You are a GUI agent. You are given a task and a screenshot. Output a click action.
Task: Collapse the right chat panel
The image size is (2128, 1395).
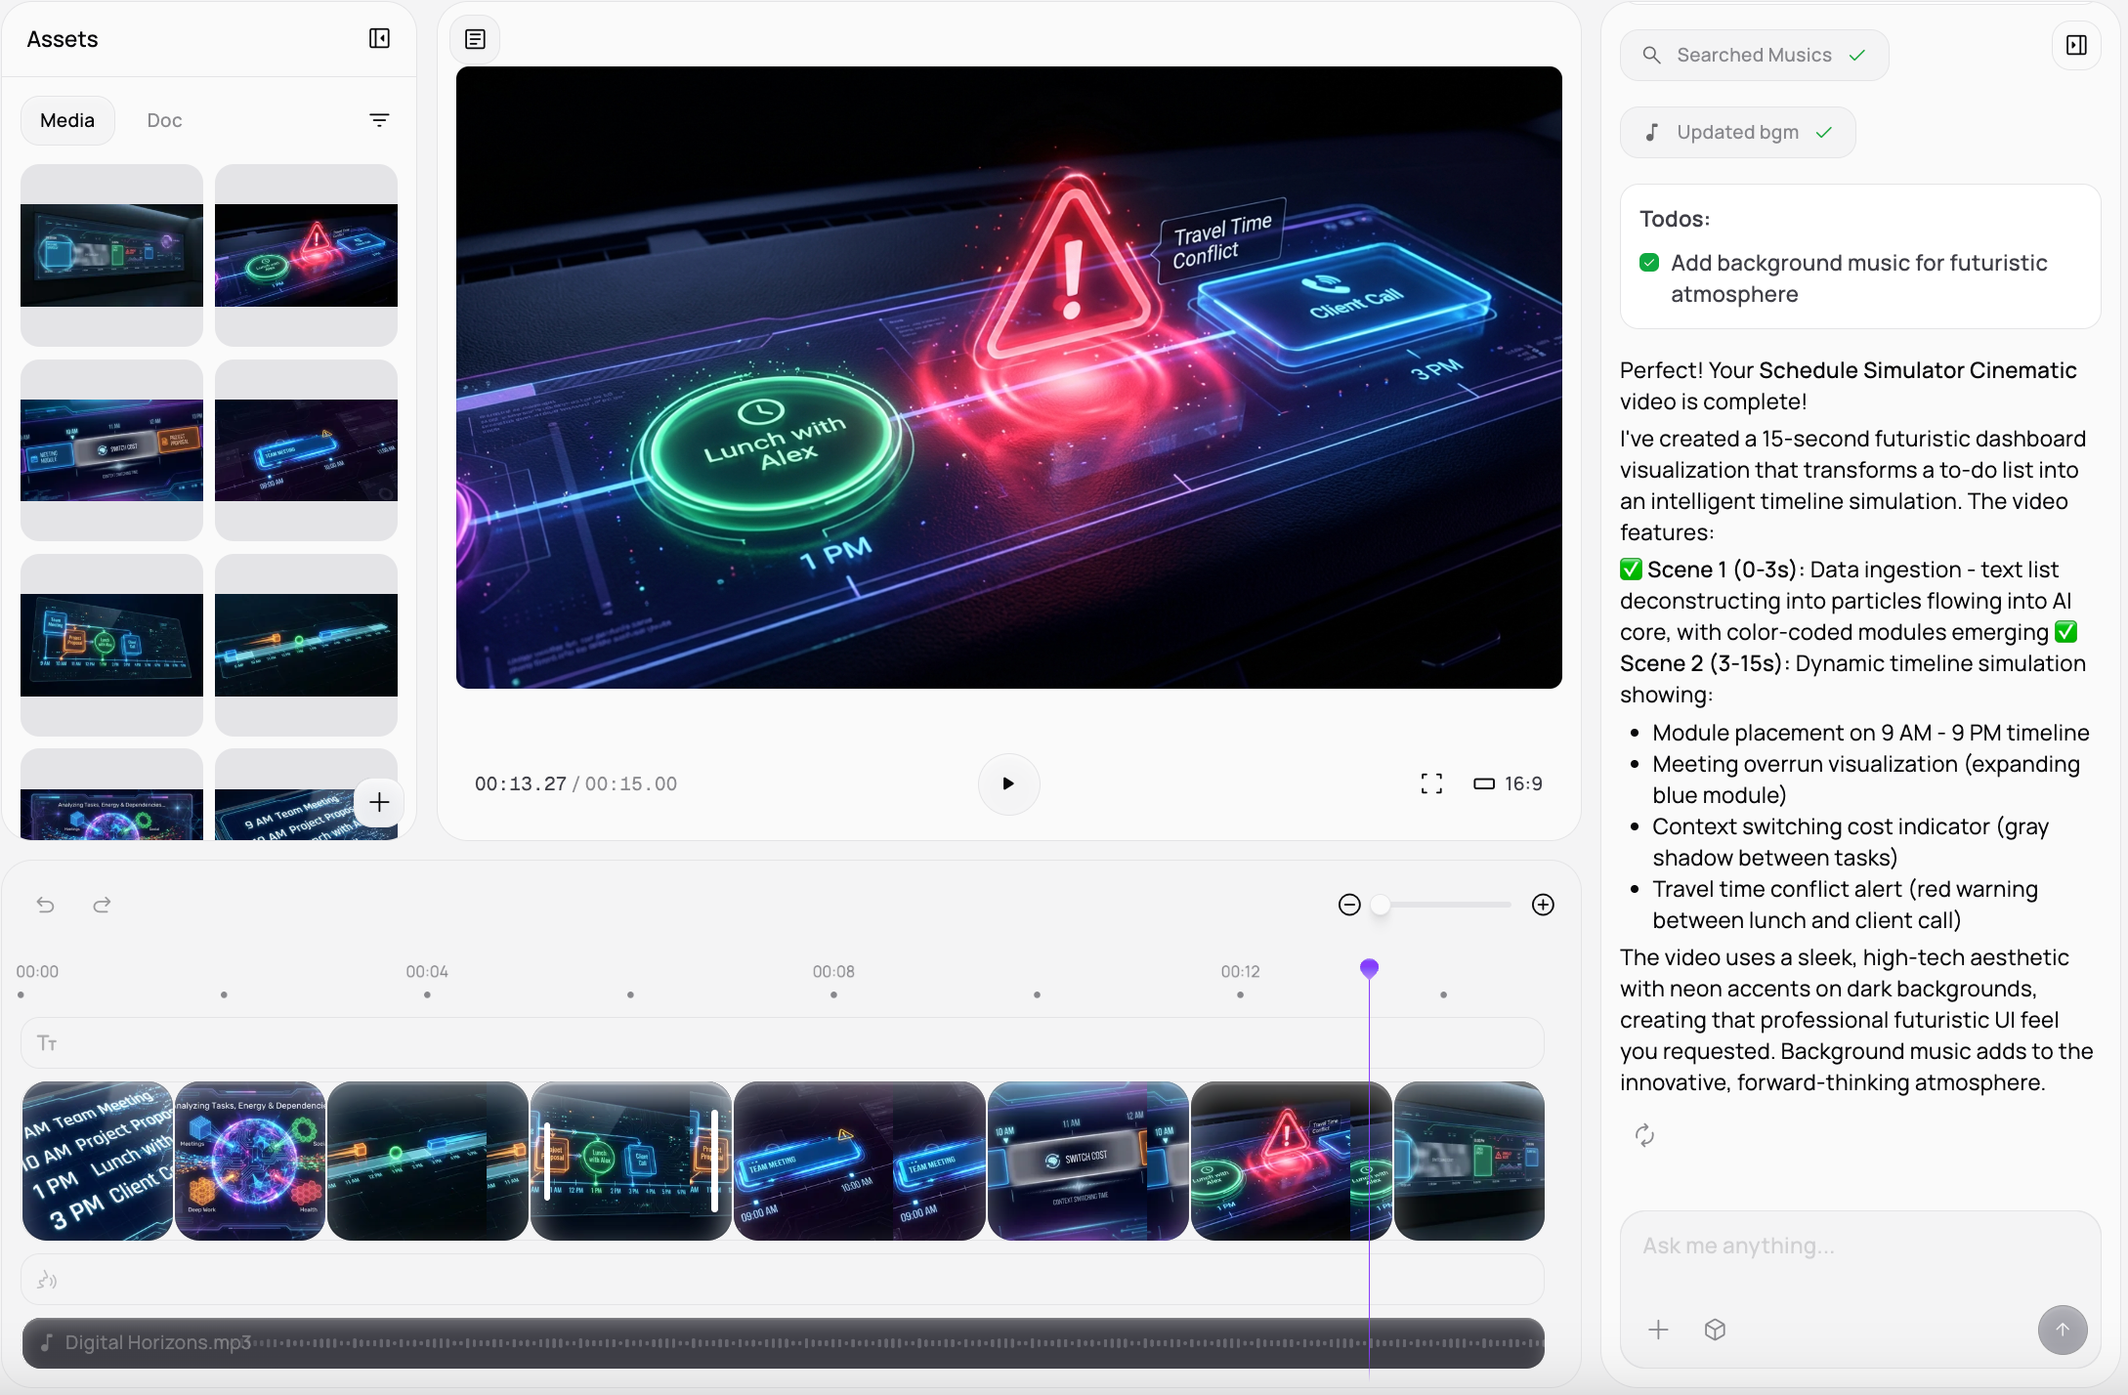2076,45
